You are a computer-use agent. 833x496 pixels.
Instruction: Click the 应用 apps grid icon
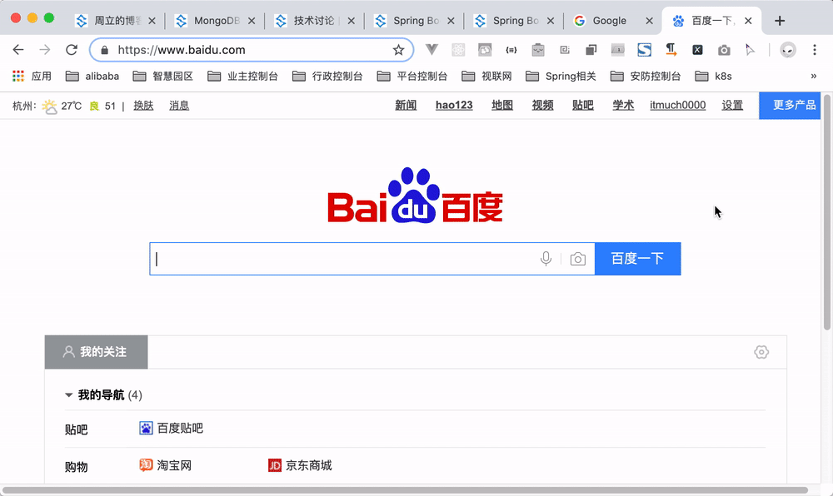click(x=17, y=76)
